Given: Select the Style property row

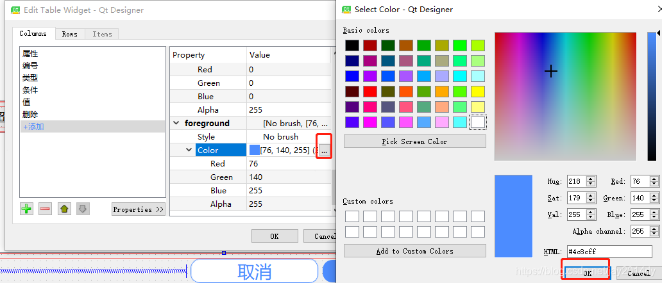Looking at the screenshot, I should (x=250, y=137).
